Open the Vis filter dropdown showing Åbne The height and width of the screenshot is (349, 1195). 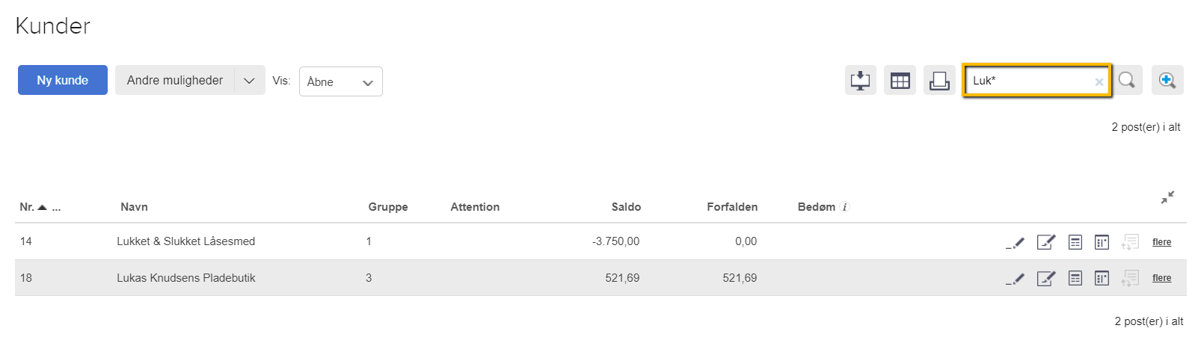(x=340, y=81)
